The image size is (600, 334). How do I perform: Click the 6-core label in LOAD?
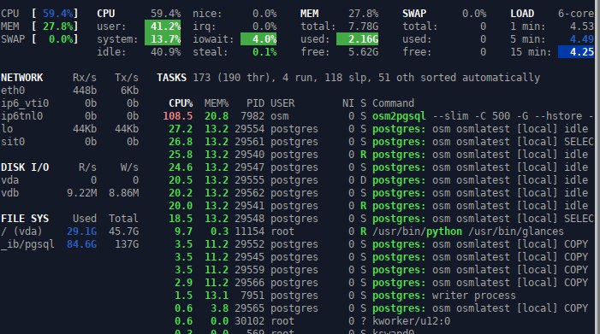(x=576, y=14)
